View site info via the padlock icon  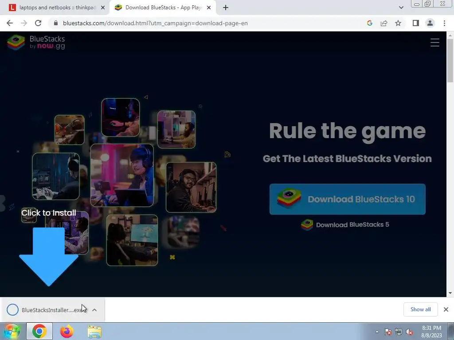pos(56,23)
